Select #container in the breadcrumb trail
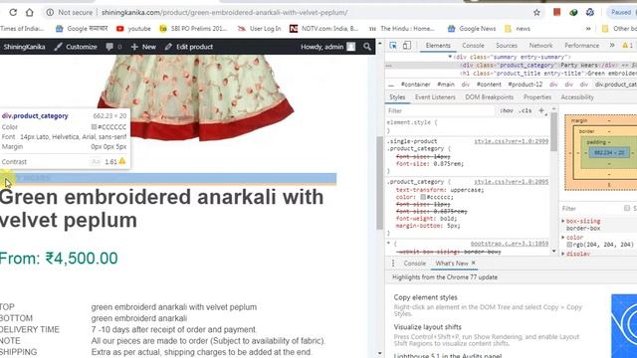 tap(415, 85)
